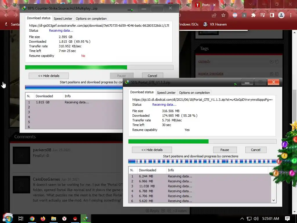Screen dimensions: 297x223
Task: Click the Portal_GTE download URL text
Action: tap(202, 100)
